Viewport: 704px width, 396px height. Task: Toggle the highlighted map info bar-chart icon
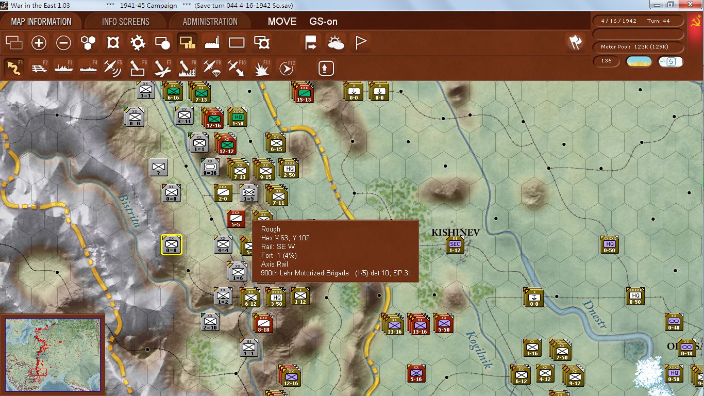pos(187,42)
